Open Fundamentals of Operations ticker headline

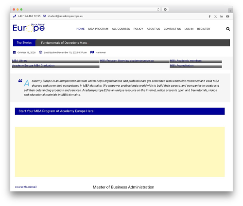64,43
